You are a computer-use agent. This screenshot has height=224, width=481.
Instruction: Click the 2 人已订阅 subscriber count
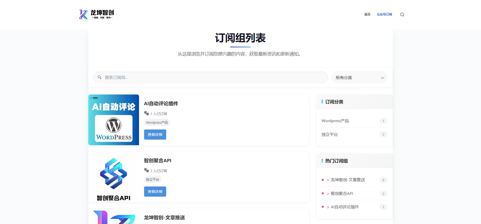coord(159,171)
